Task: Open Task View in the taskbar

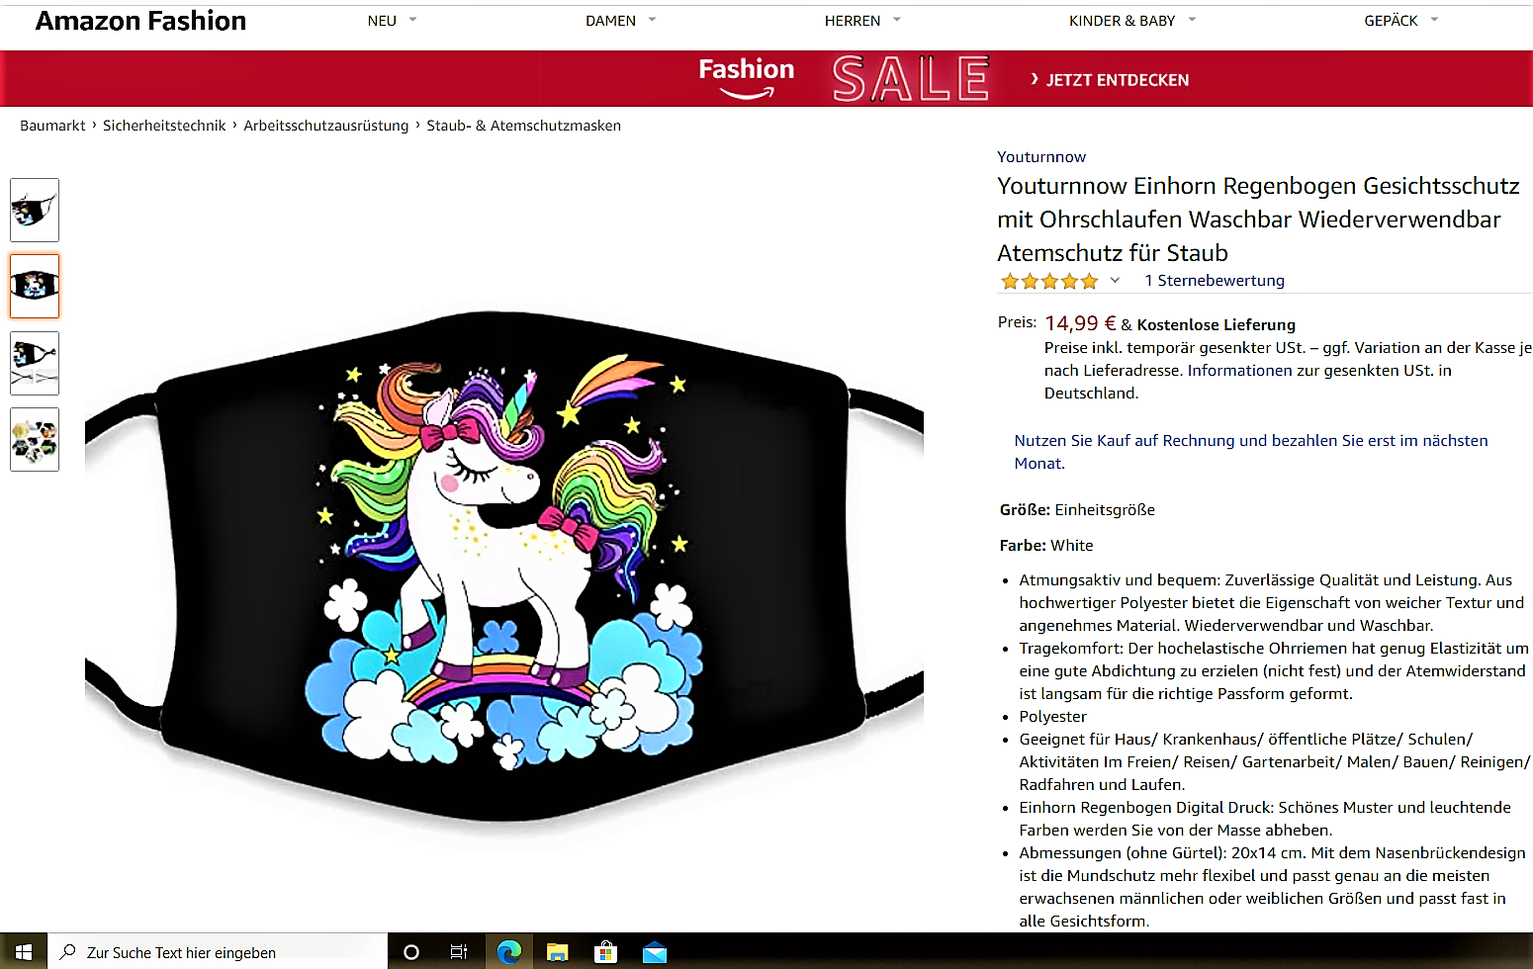Action: [x=459, y=952]
